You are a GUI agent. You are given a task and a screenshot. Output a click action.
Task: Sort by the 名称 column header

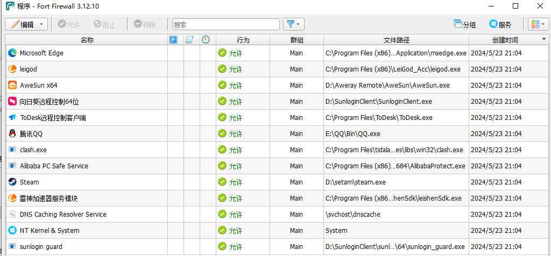pos(87,40)
